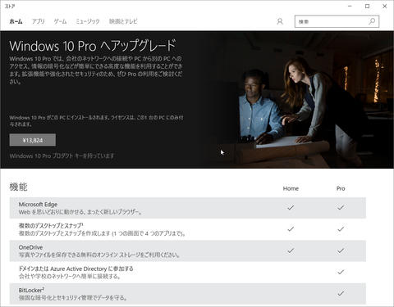Screen dimensions: 394x307
Task: Minimize the Store window
Action: 350,6
